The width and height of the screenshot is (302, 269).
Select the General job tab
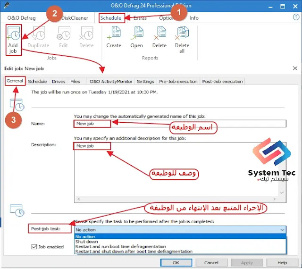(x=15, y=81)
